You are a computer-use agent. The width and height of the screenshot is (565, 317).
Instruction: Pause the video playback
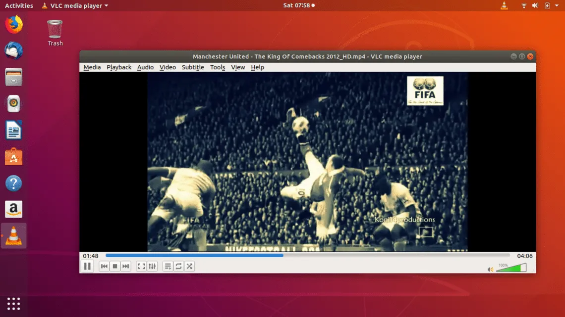click(x=87, y=267)
